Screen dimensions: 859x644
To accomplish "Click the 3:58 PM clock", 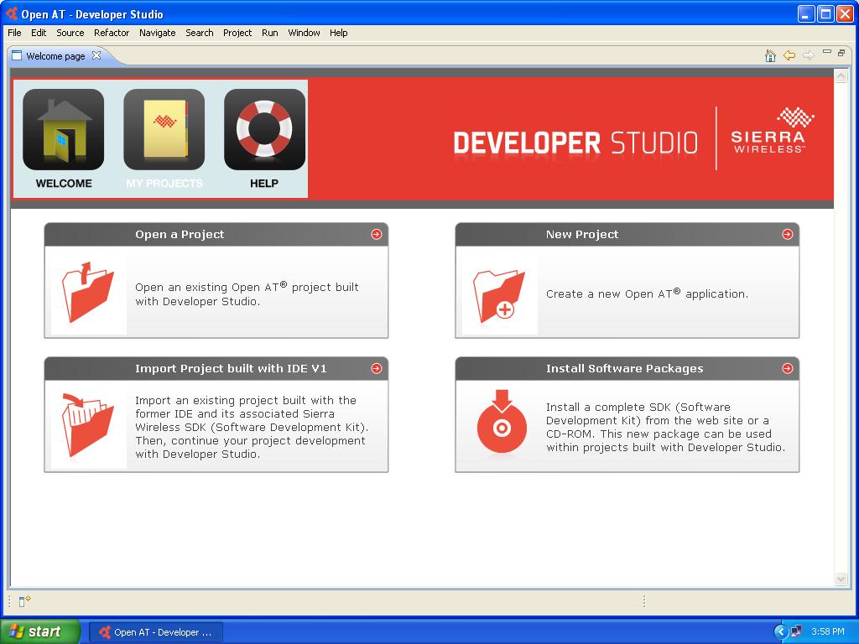I will (828, 631).
